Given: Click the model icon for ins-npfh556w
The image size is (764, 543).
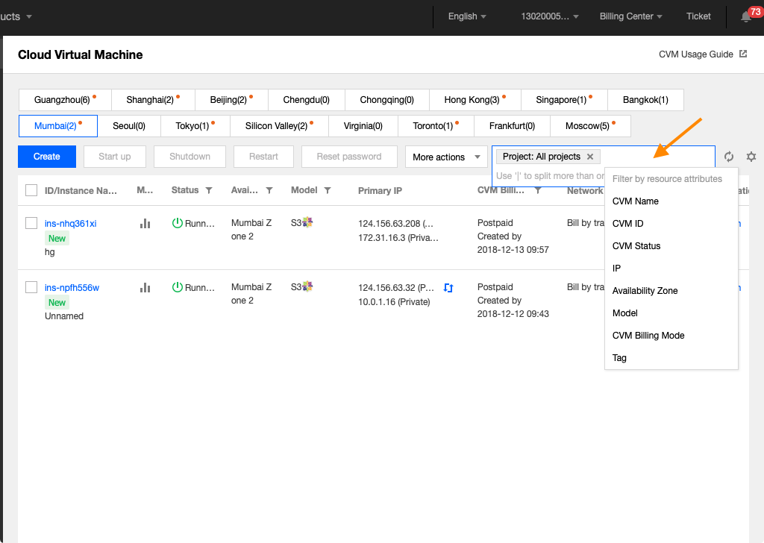Looking at the screenshot, I should pyautogui.click(x=307, y=287).
